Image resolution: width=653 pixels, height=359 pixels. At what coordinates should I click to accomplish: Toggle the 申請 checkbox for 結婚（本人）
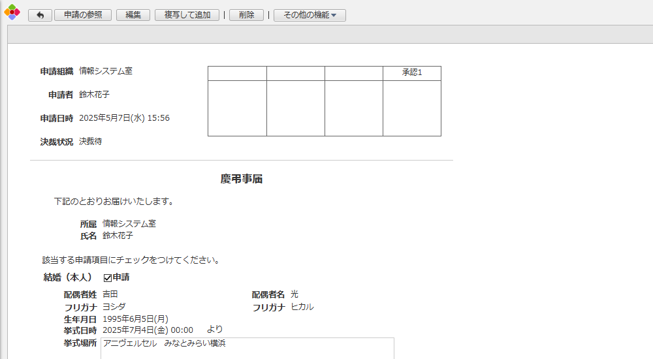point(108,278)
